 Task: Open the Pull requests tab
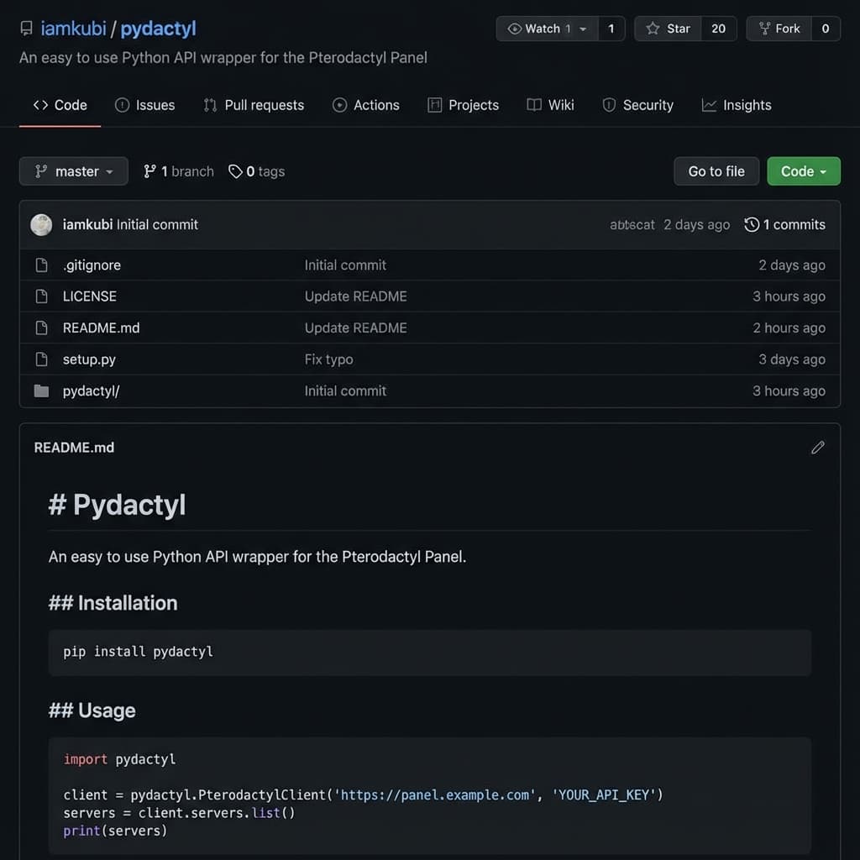(x=254, y=104)
